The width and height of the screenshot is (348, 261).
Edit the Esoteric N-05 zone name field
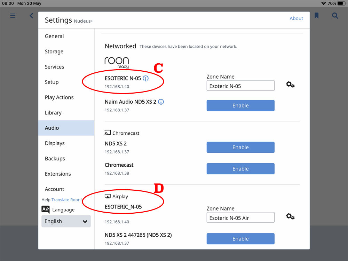coord(240,86)
